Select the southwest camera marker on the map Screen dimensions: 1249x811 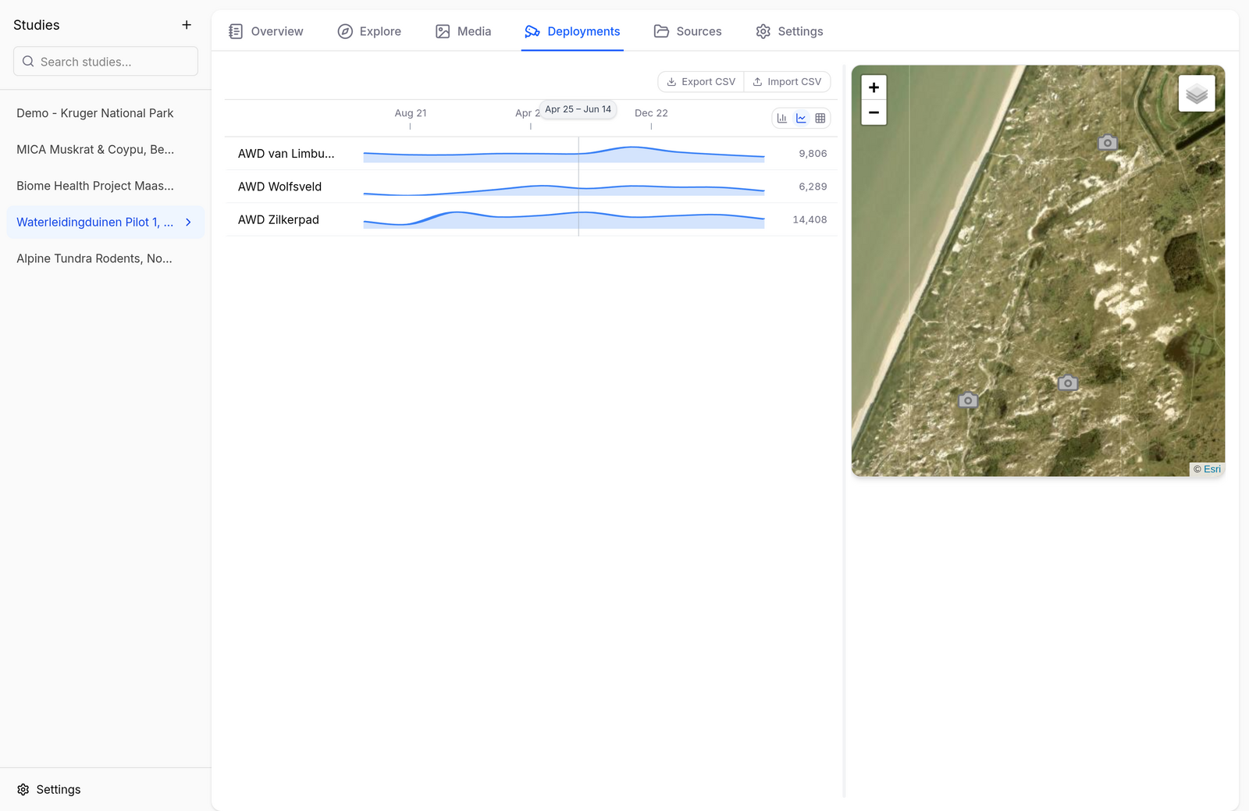click(x=968, y=400)
